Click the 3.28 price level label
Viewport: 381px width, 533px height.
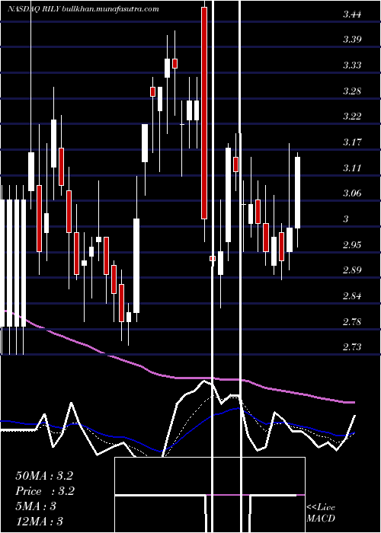(x=352, y=91)
